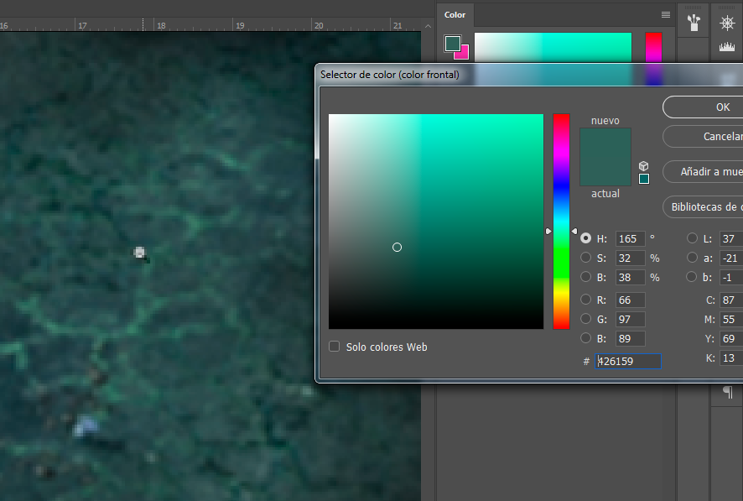Select the R red radio button
The image size is (743, 501).
click(585, 300)
